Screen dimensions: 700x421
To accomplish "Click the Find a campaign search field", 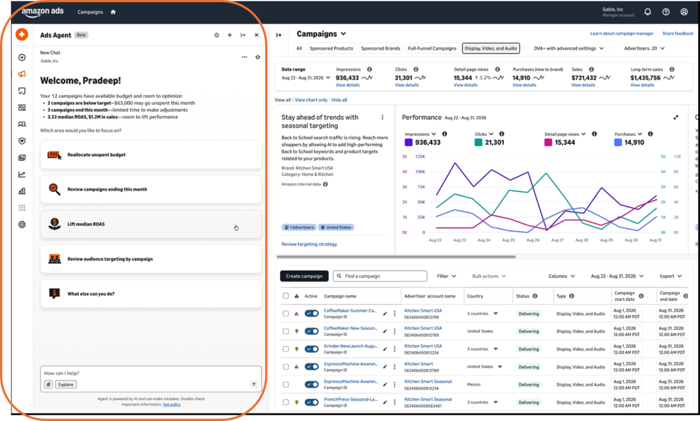I will (x=380, y=276).
